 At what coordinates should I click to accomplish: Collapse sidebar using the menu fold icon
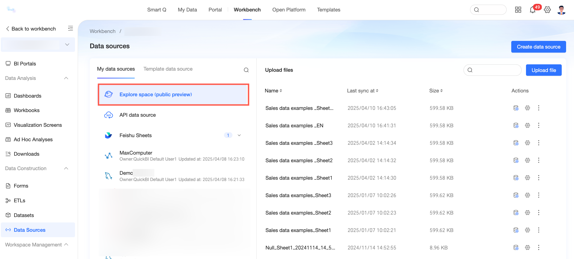click(x=70, y=28)
